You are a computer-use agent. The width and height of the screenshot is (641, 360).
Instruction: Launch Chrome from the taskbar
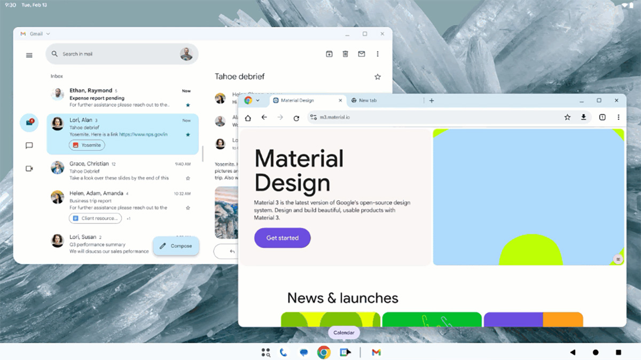tap(324, 353)
